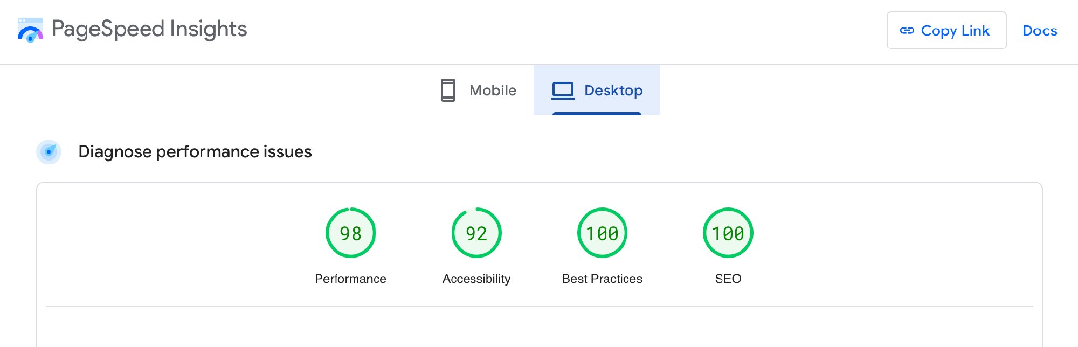This screenshot has width=1078, height=347.
Task: Open the Docs link
Action: point(1039,31)
